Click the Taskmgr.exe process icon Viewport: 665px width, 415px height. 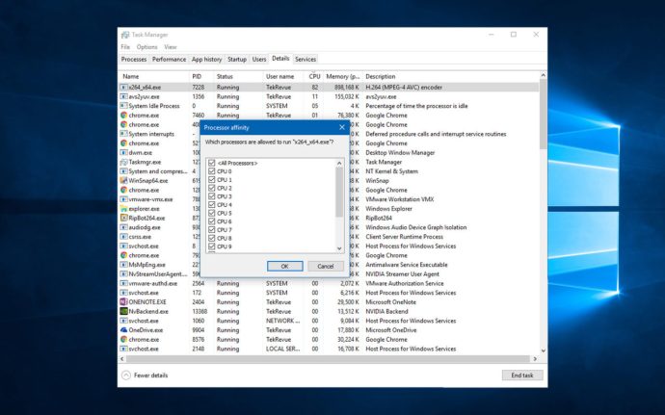123,162
